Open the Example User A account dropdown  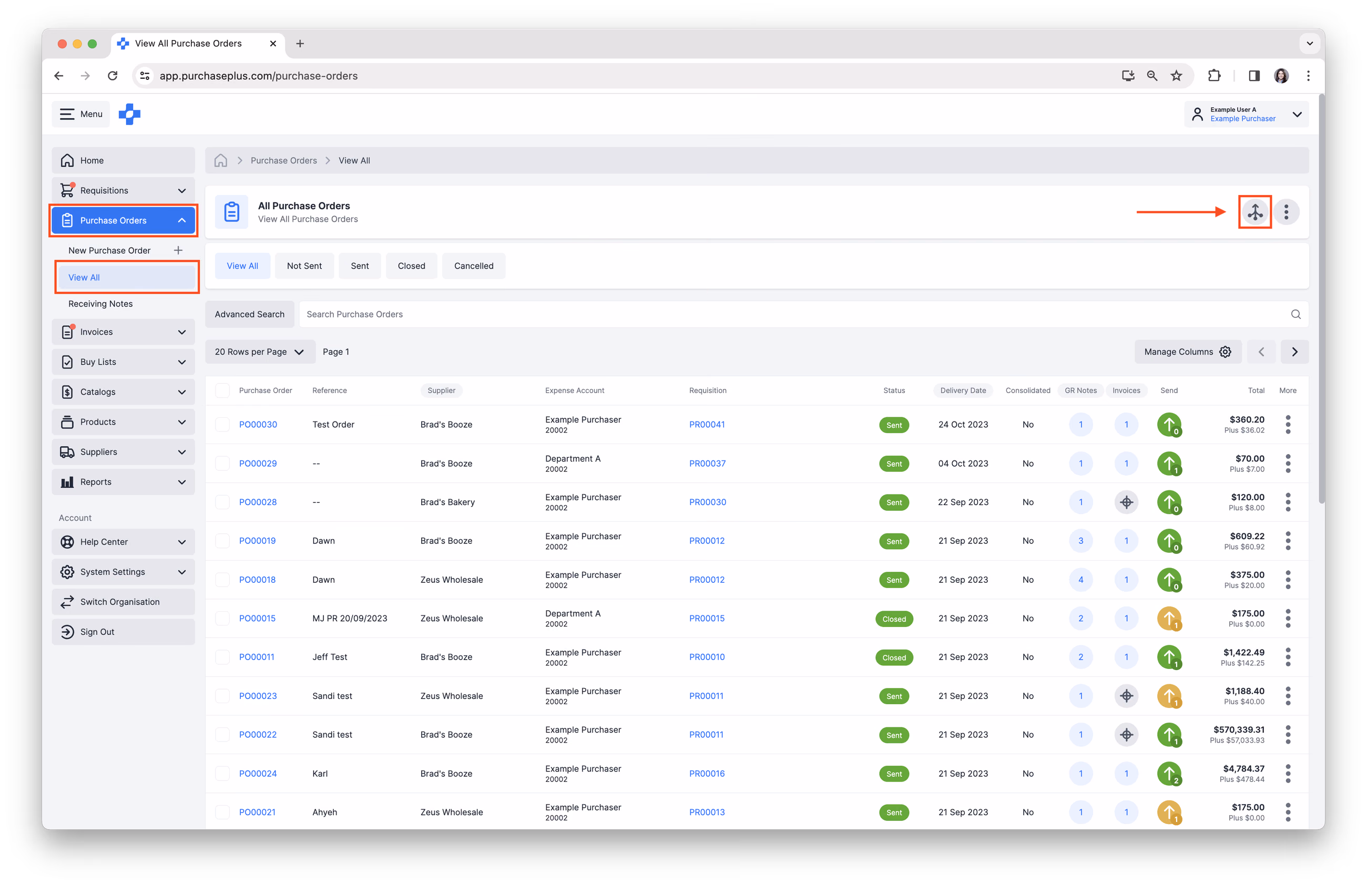click(1247, 114)
